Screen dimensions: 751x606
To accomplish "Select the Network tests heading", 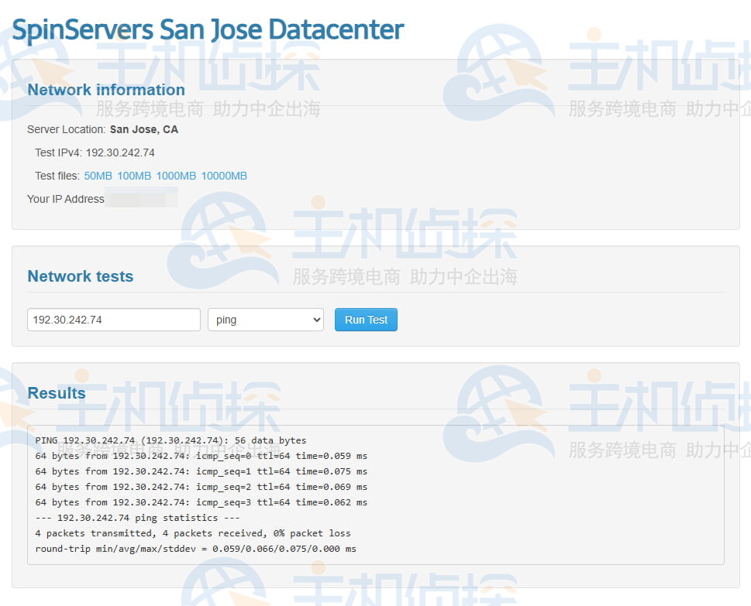I will tap(81, 276).
